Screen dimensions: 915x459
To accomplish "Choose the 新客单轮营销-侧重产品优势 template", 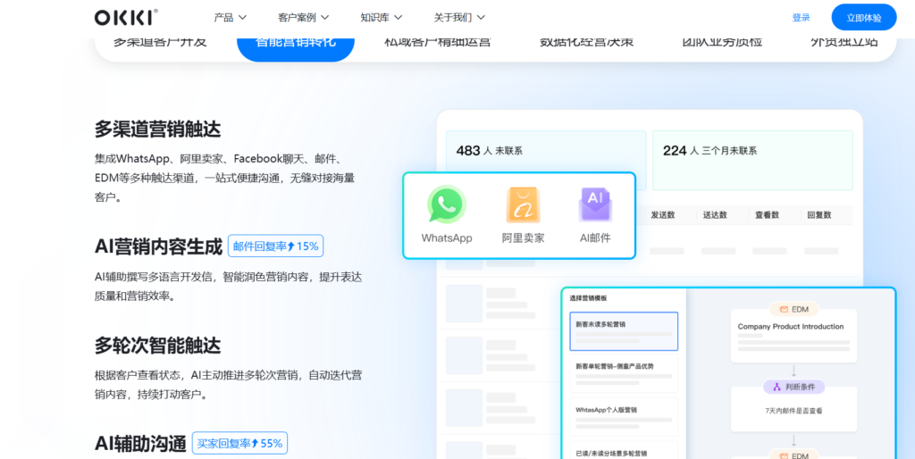I will [624, 373].
